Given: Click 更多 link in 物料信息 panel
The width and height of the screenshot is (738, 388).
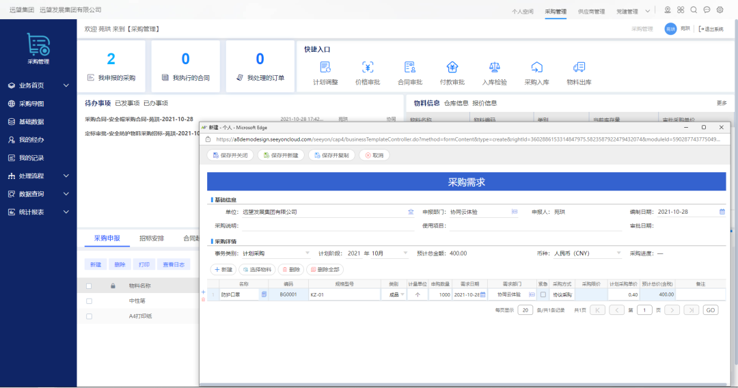Looking at the screenshot, I should 722,103.
